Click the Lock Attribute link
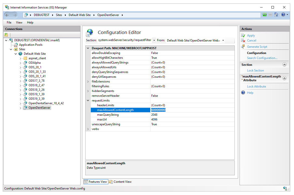 256,86
